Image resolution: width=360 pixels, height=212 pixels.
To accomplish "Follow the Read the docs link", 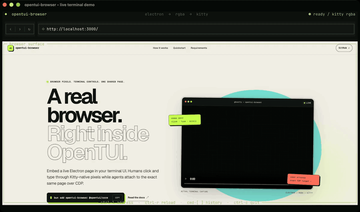I will (x=138, y=197).
